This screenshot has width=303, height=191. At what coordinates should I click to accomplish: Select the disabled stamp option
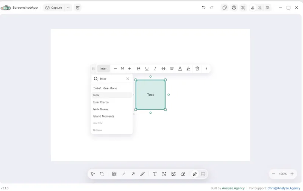260,8
